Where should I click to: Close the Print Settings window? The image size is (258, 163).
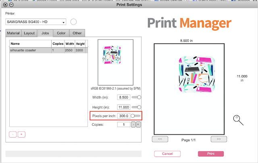[5, 5]
